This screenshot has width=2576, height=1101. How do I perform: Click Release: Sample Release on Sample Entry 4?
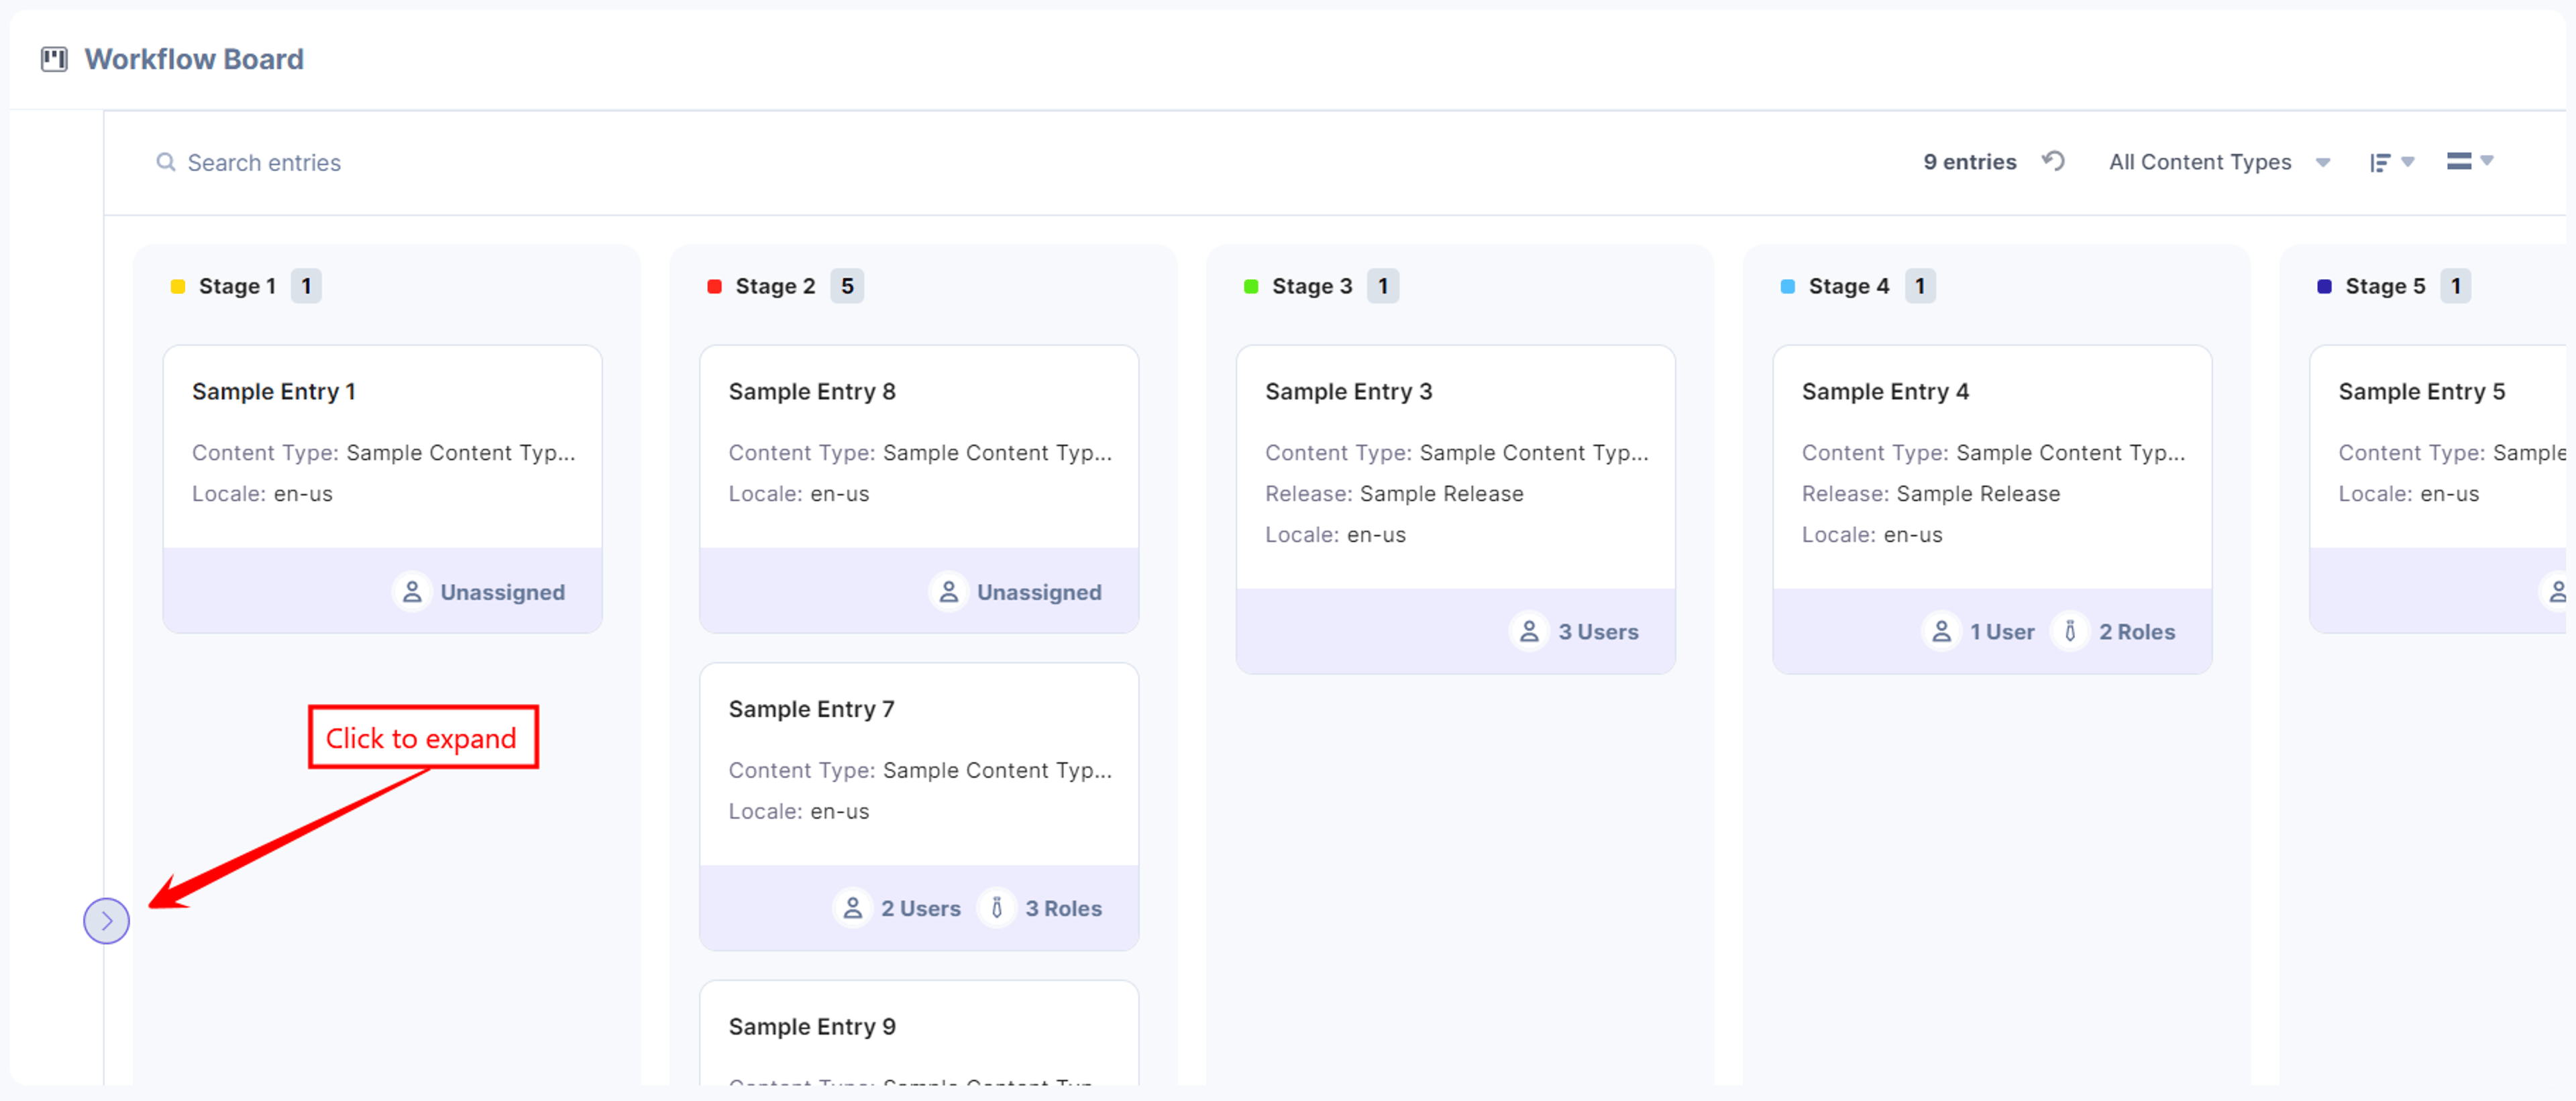(x=1930, y=495)
